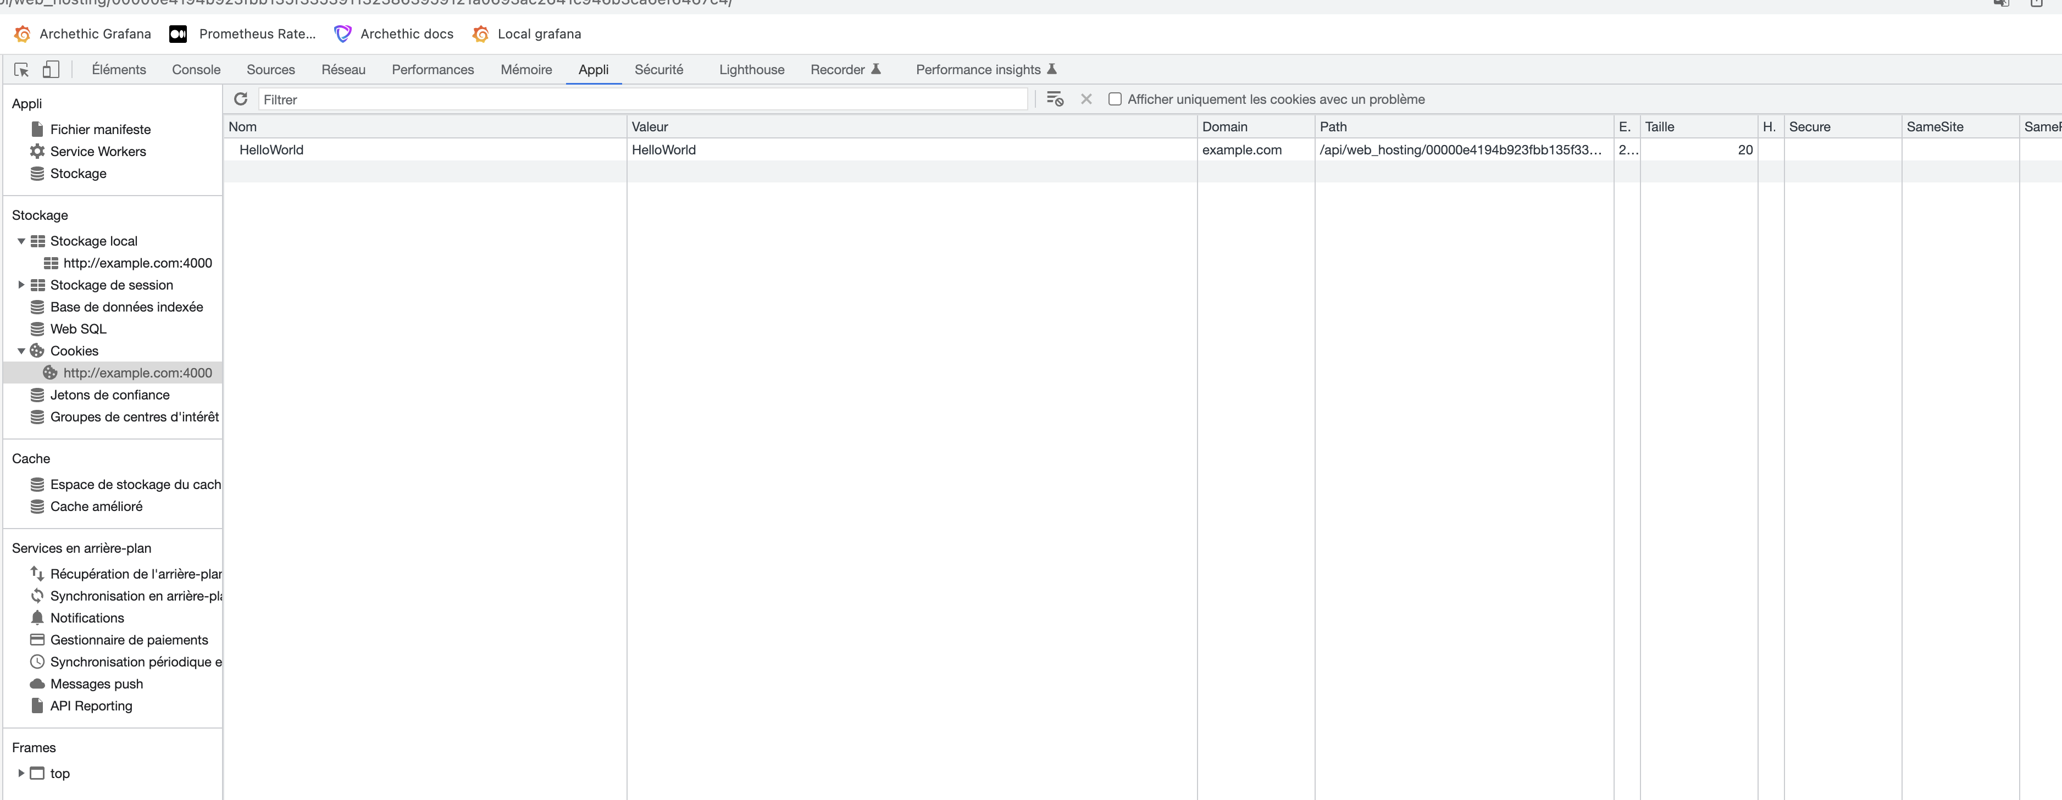This screenshot has height=800, width=2062.
Task: Enable showing only cookies with a problem
Action: tap(1115, 98)
